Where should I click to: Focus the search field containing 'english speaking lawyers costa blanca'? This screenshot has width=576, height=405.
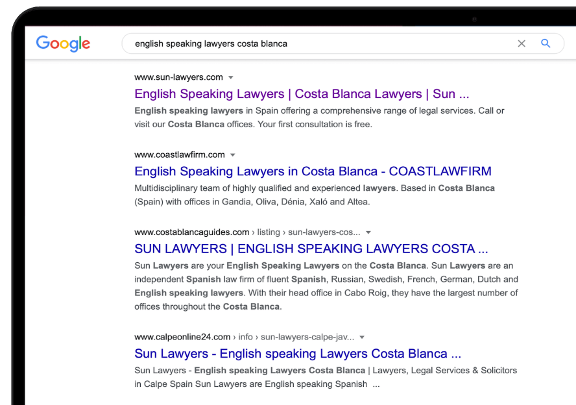coord(342,43)
